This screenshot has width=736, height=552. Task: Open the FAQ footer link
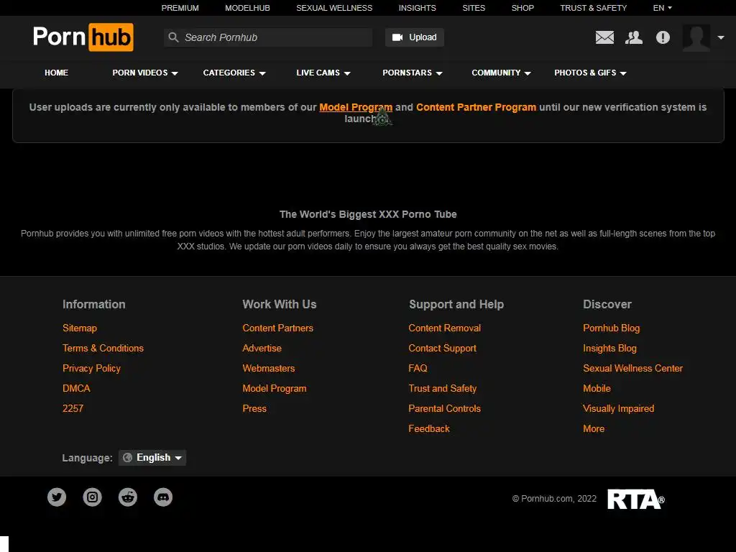pyautogui.click(x=418, y=369)
